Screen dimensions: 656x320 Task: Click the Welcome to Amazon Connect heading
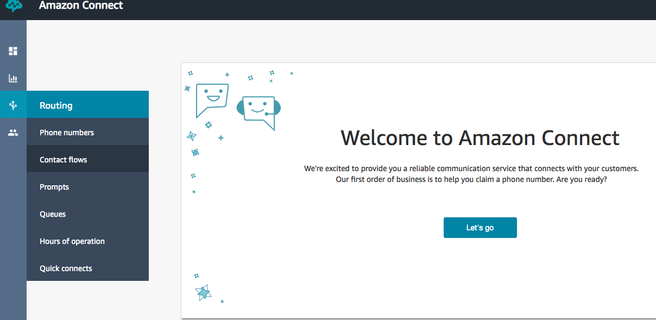(x=480, y=137)
